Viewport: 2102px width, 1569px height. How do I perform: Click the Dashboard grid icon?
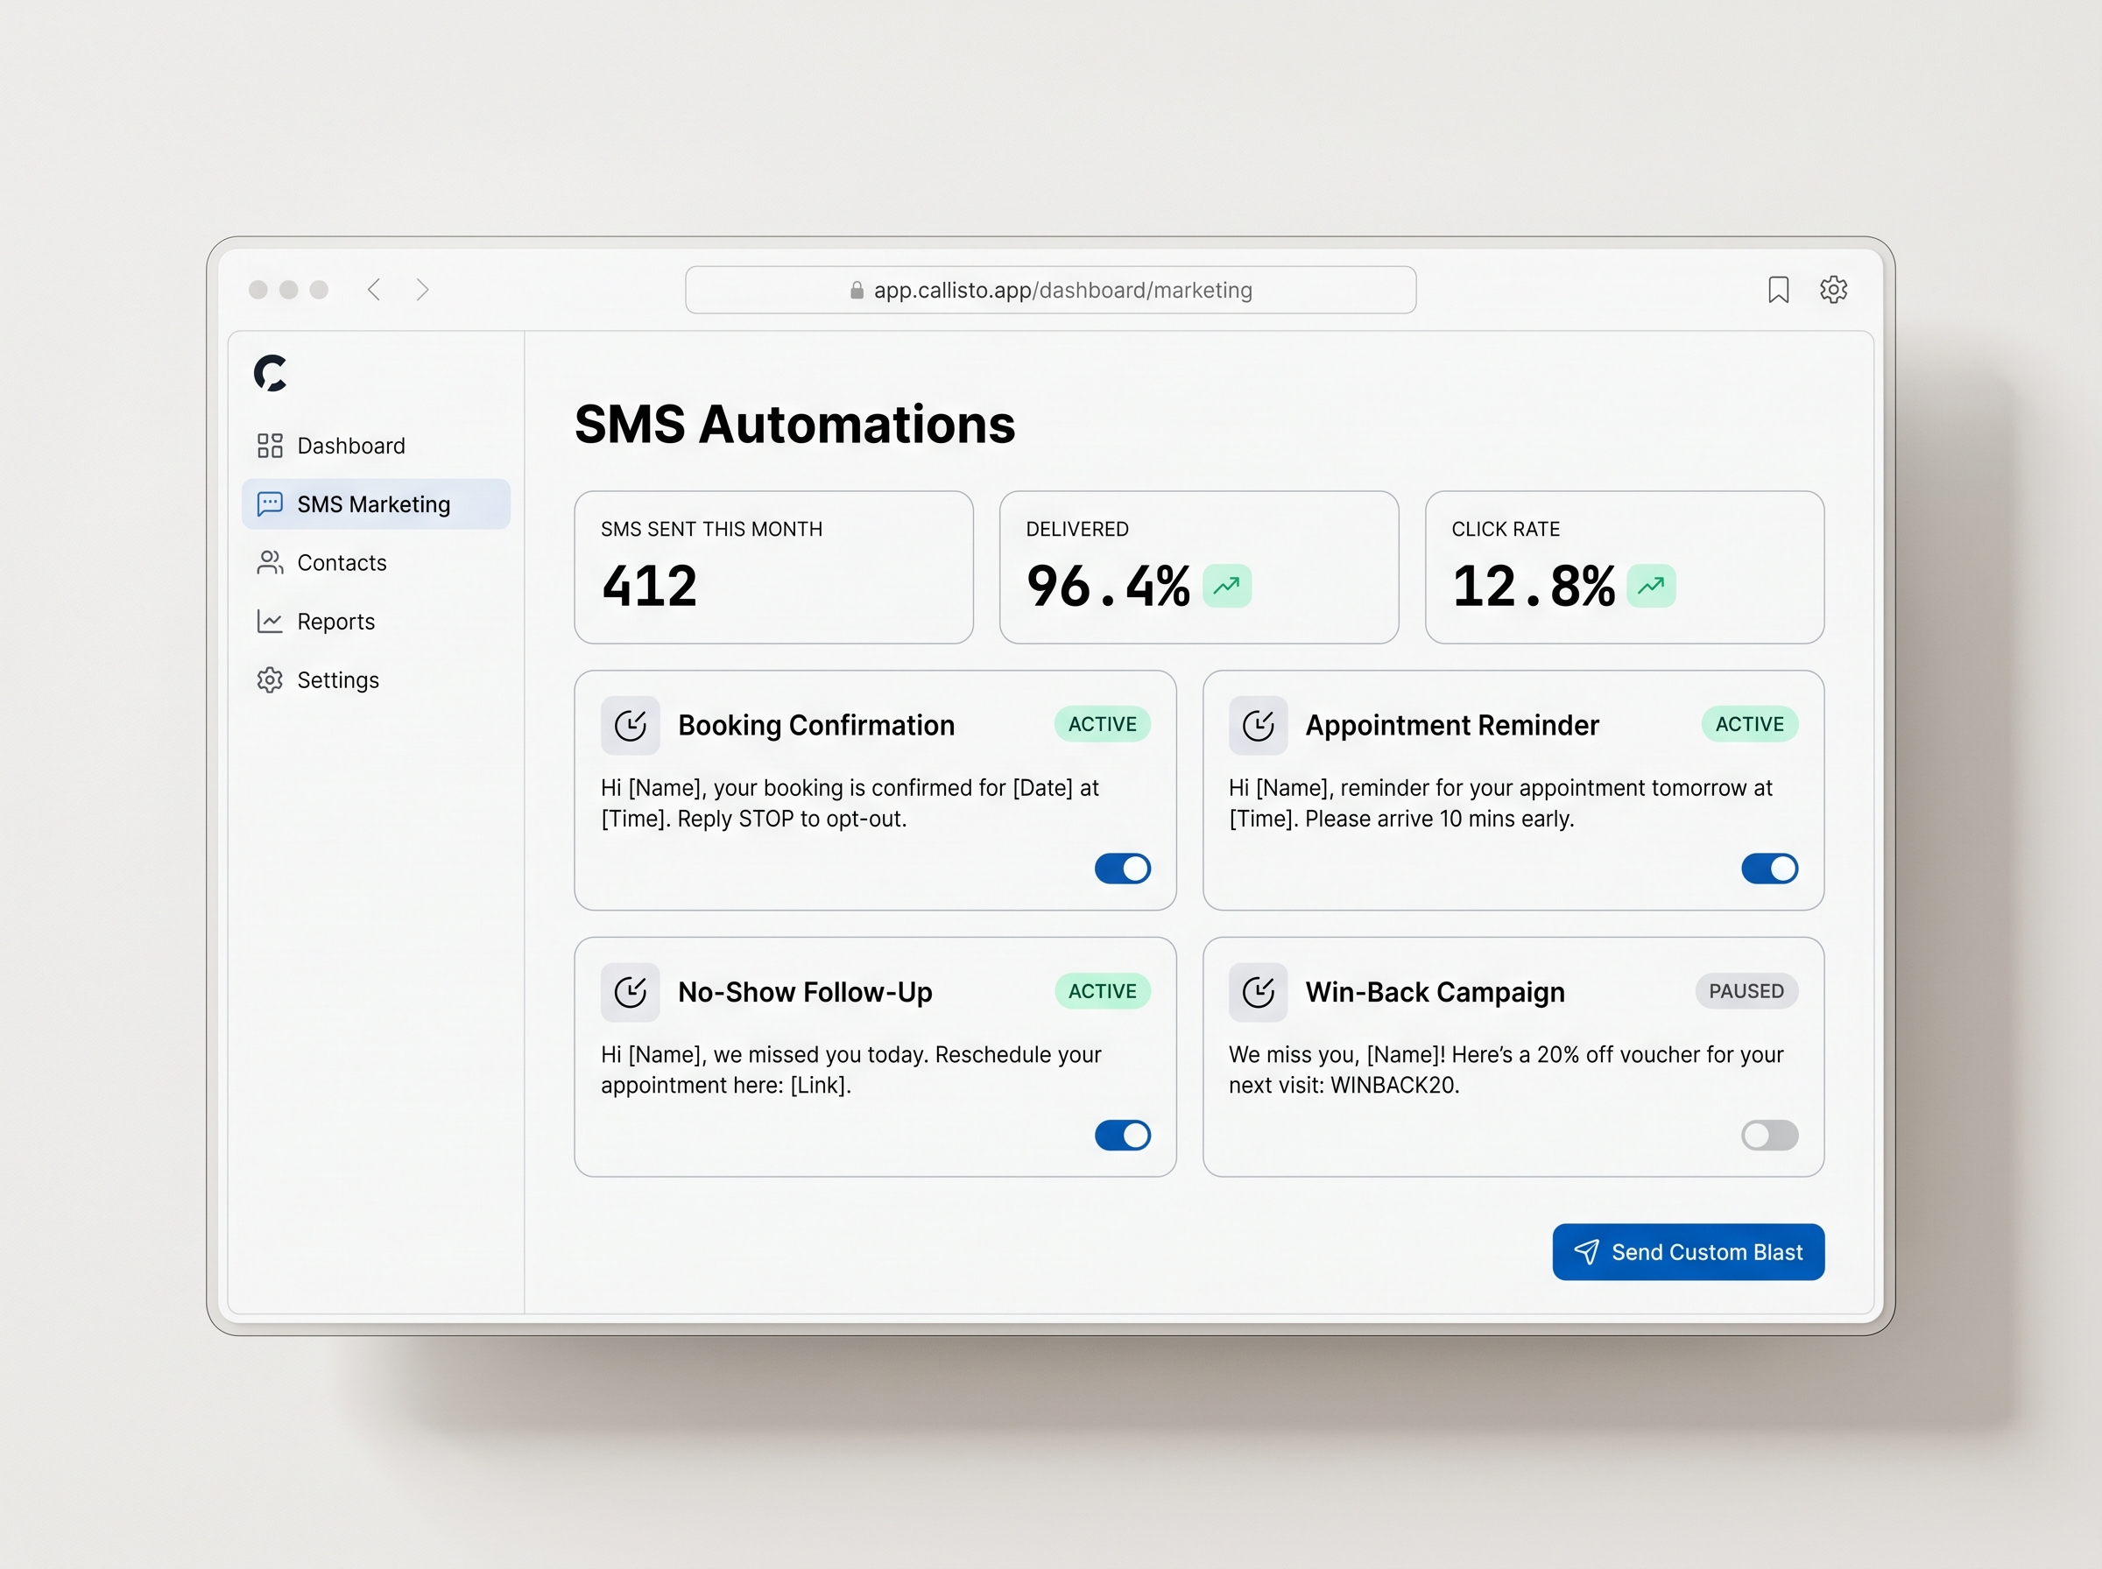[270, 446]
